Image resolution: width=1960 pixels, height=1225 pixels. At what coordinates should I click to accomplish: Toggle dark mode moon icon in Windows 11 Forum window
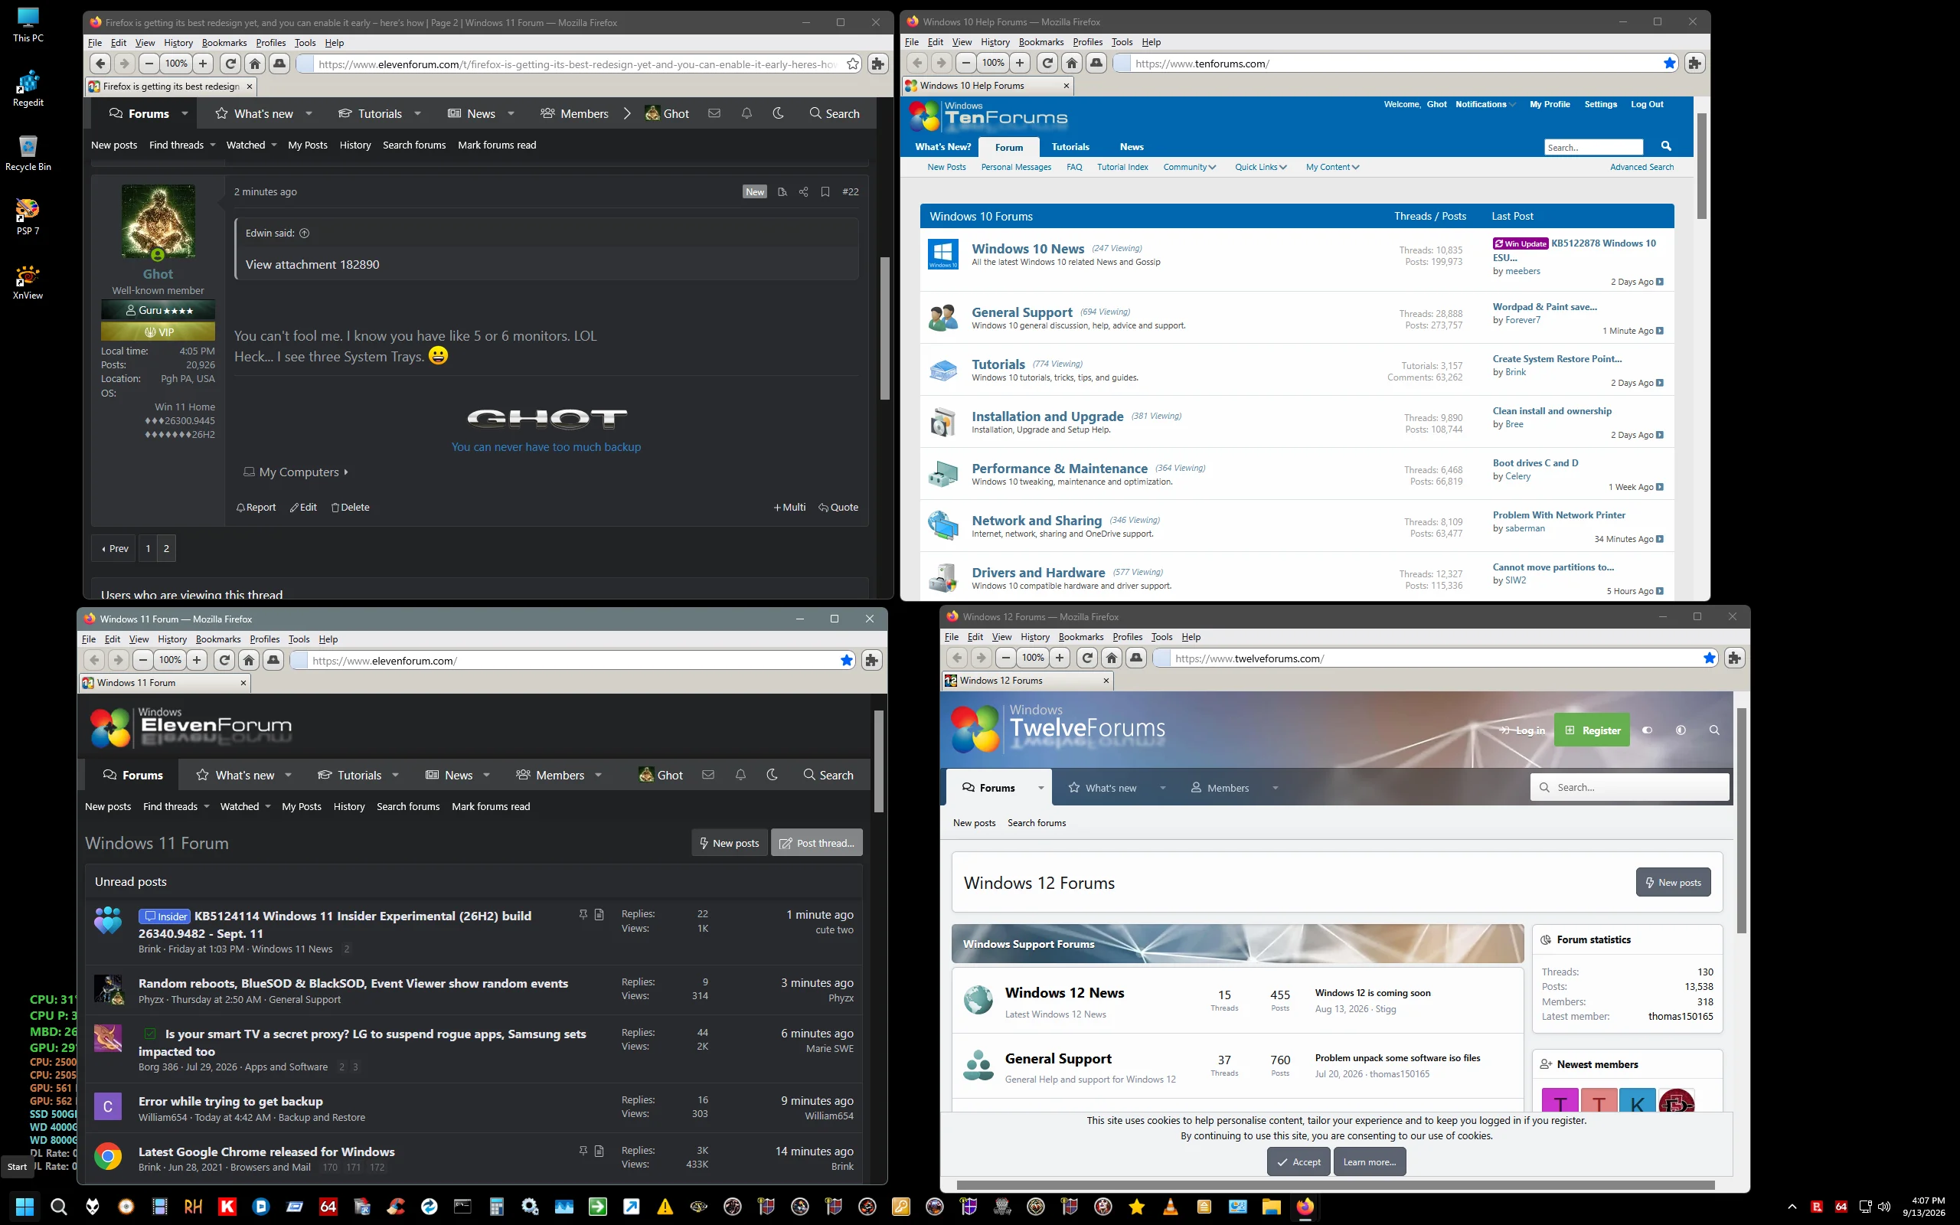(773, 776)
